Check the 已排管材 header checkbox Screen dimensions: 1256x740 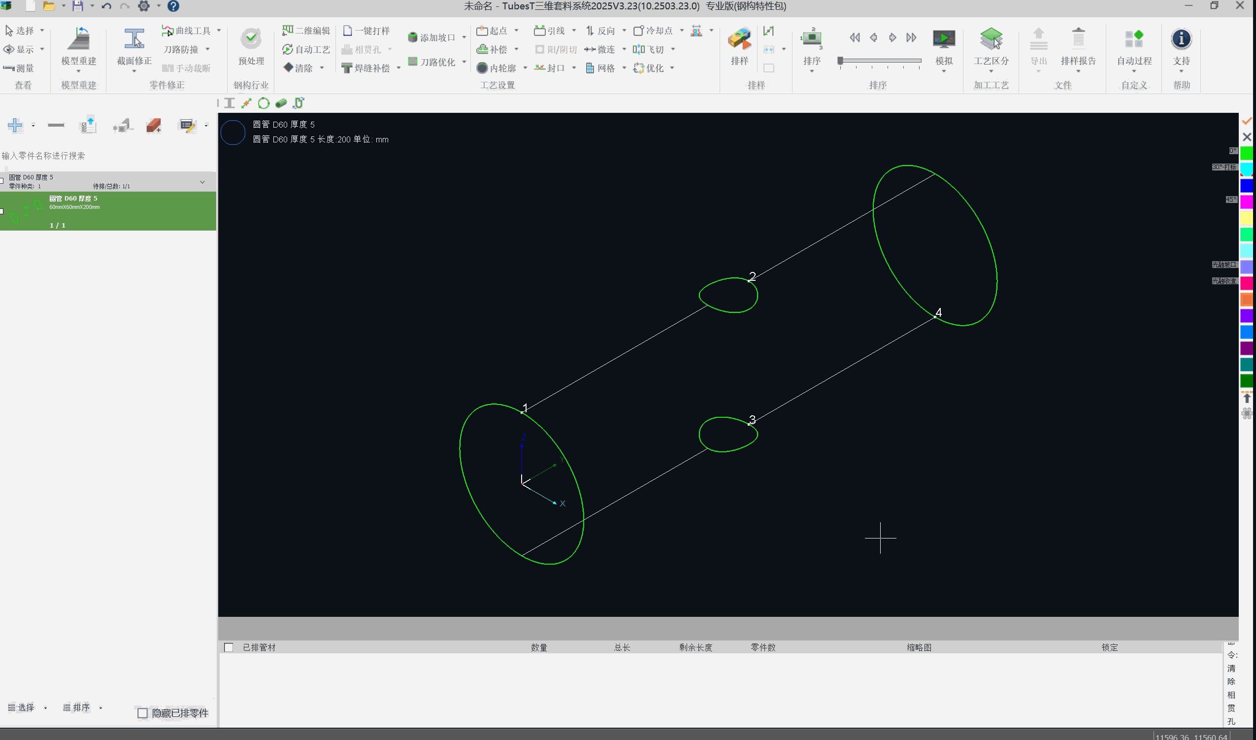[229, 647]
